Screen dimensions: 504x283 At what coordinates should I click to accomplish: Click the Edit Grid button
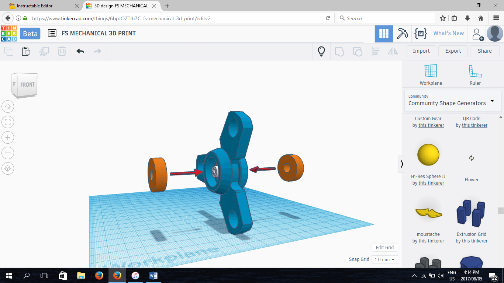tap(384, 248)
